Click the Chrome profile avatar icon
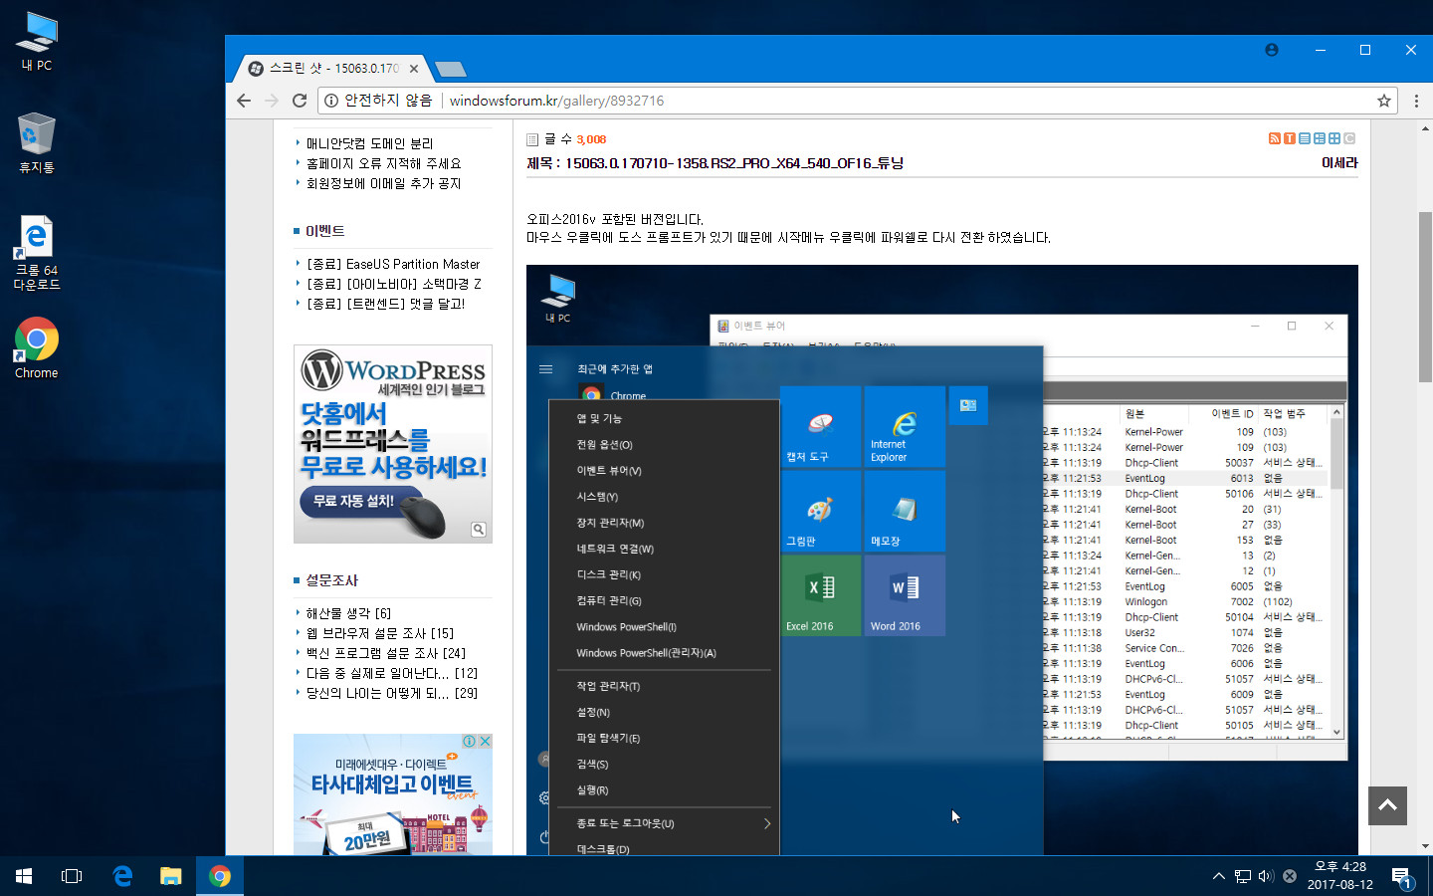This screenshot has height=896, width=1433. tap(1272, 50)
